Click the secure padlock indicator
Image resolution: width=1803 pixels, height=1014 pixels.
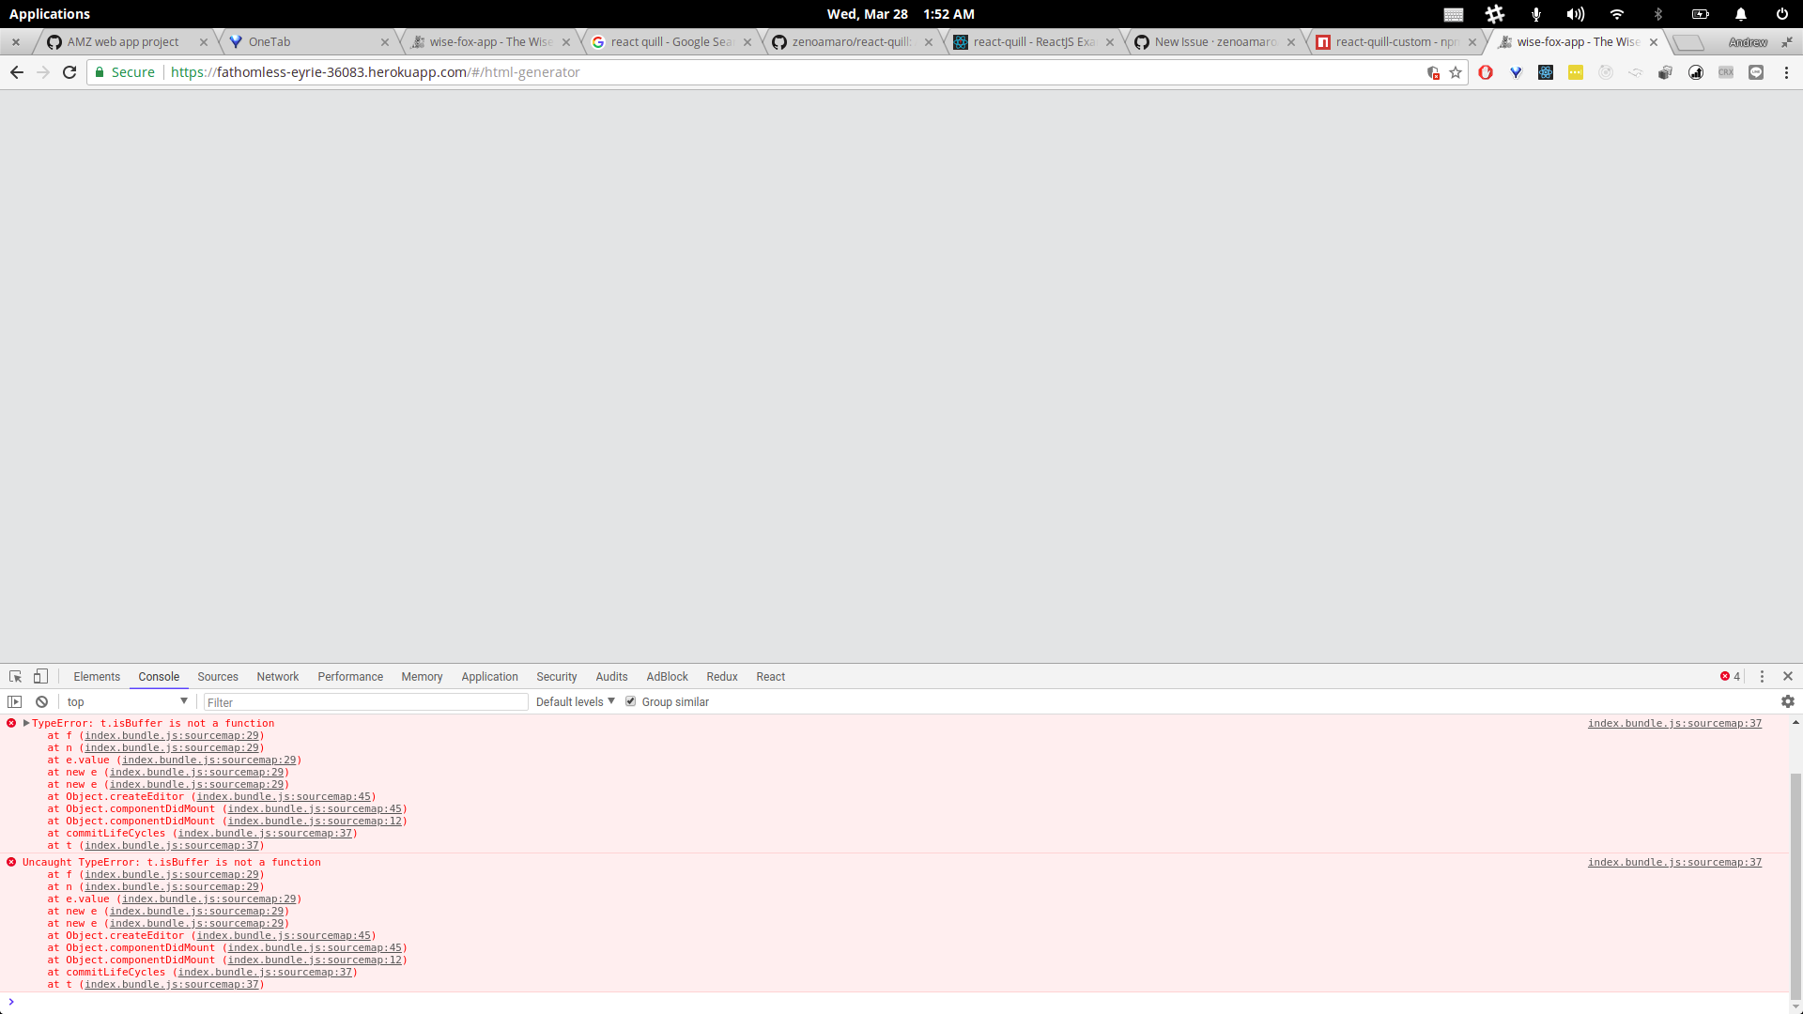click(x=99, y=72)
